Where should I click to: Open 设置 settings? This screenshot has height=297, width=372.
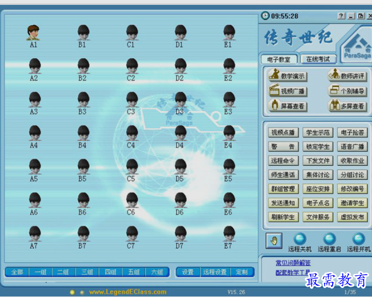tap(188, 272)
